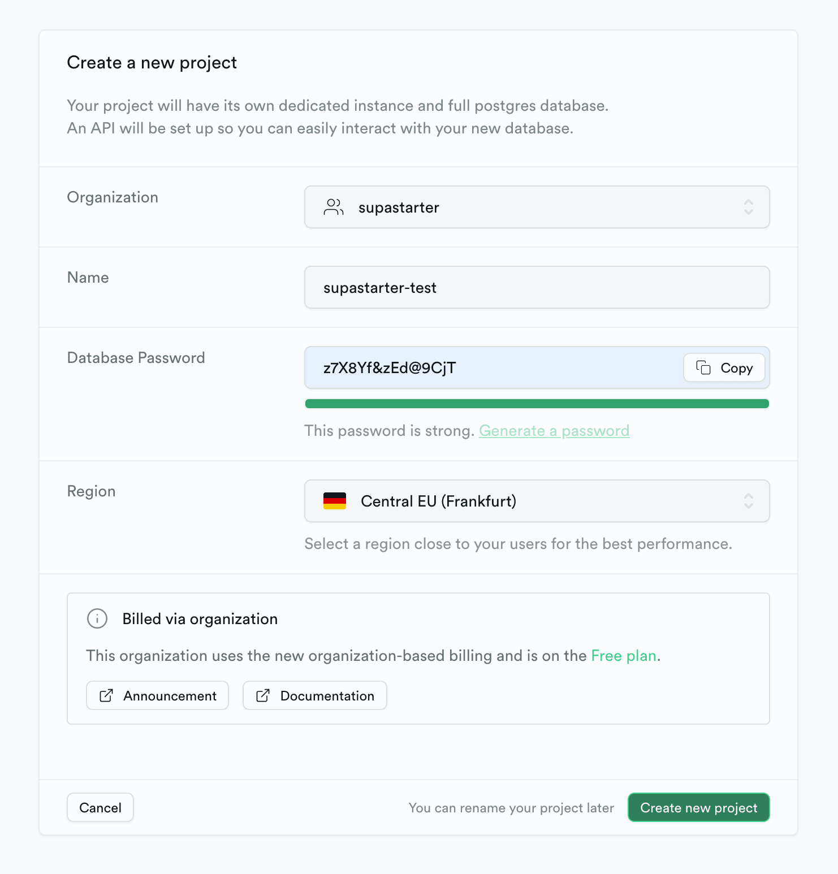Click the copy icon on the Copy button
The width and height of the screenshot is (838, 874).
click(x=702, y=367)
